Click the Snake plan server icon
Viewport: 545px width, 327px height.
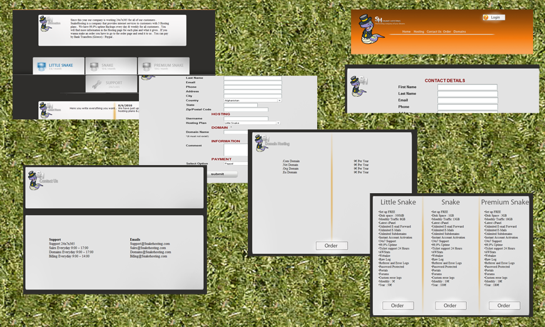tap(94, 66)
